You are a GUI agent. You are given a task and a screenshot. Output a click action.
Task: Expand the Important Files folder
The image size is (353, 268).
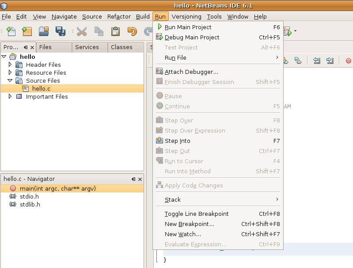pos(10,96)
